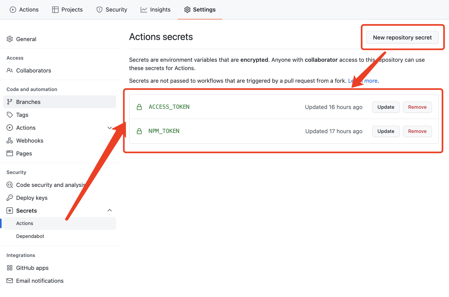Viewport: 449px width, 297px height.
Task: Open Webhooks settings
Action: pyautogui.click(x=60, y=140)
